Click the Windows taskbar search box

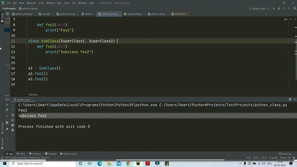43,163
